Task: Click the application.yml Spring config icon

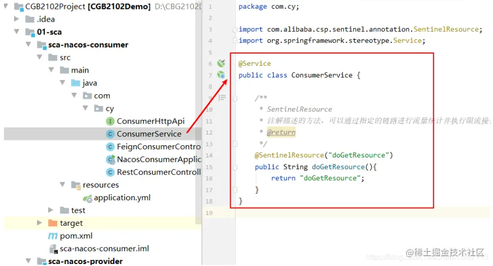Action: 87,198
